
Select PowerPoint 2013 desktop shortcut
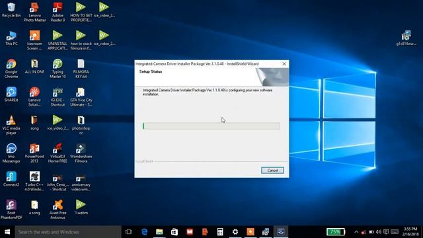34,153
